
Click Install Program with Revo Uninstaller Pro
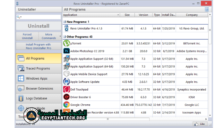tap(39, 46)
